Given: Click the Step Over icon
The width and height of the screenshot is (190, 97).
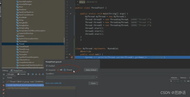Looking at the screenshot, I should [x=33, y=74].
